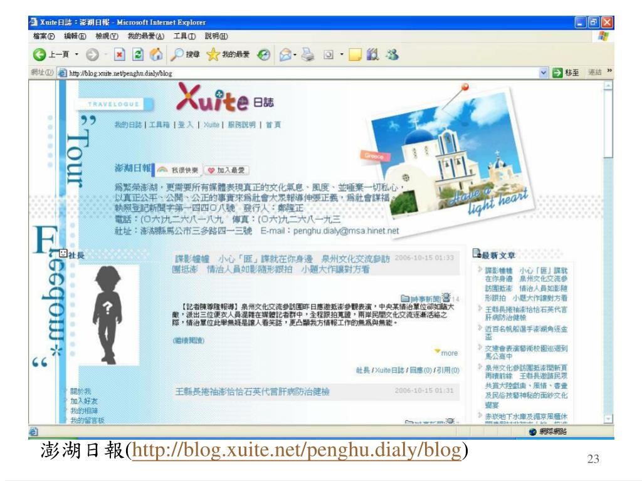Click the vertical scrollbar up arrow
The image size is (642, 481).
(608, 85)
